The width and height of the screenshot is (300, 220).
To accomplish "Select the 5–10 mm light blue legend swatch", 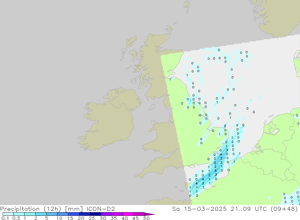I will (52, 214).
